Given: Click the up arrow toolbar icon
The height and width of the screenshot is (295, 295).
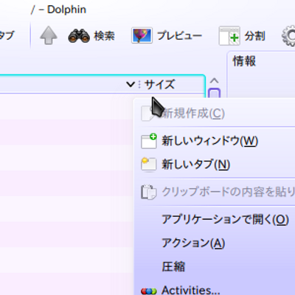Looking at the screenshot, I should point(49,35).
